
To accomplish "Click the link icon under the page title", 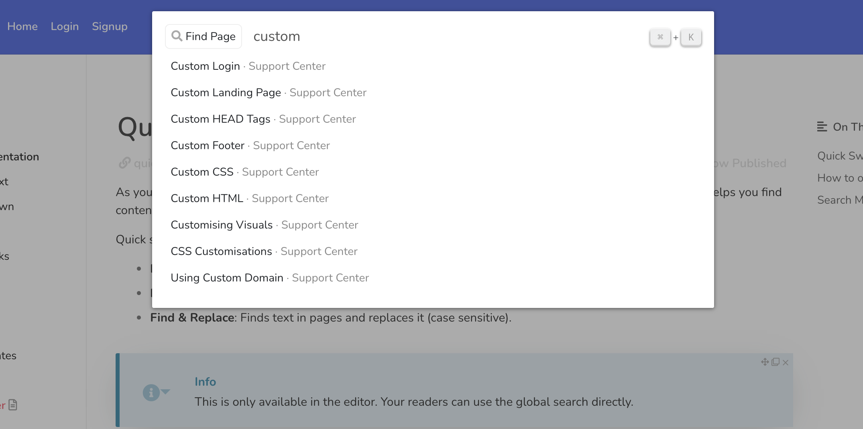I will pos(124,163).
